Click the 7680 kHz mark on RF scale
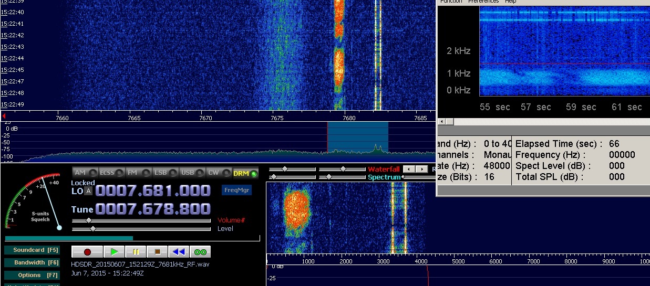Screen dimensions: 650x286 coord(349,119)
